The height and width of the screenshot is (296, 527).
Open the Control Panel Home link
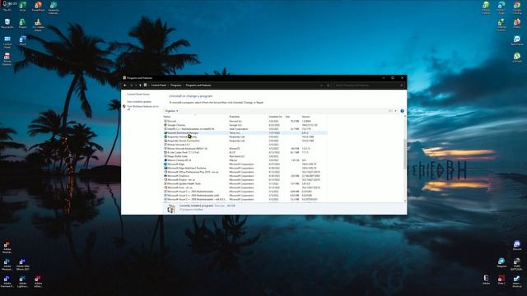(x=138, y=95)
